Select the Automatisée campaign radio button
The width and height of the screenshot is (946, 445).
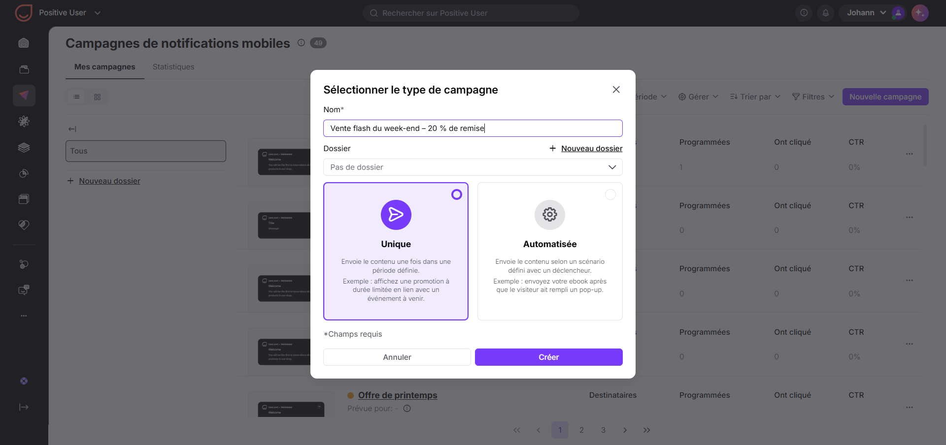click(x=610, y=194)
